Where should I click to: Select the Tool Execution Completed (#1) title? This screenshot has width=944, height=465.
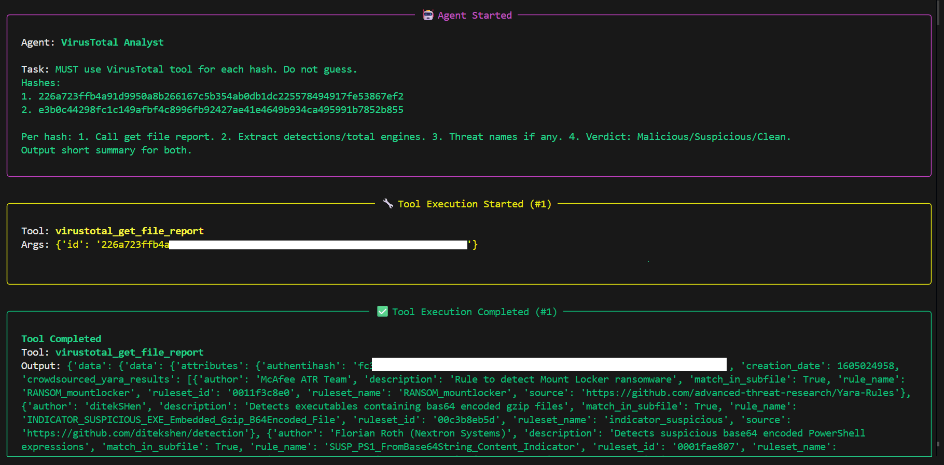[x=474, y=312]
